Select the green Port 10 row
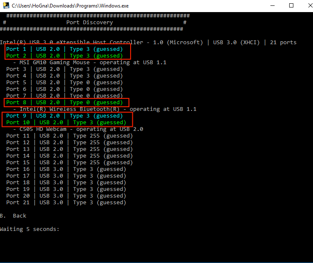Screen dimensions: 313x263 [x=66, y=123]
